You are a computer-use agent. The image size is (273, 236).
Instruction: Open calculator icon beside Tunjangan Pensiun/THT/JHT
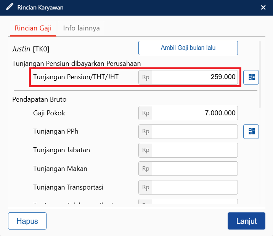(251, 77)
